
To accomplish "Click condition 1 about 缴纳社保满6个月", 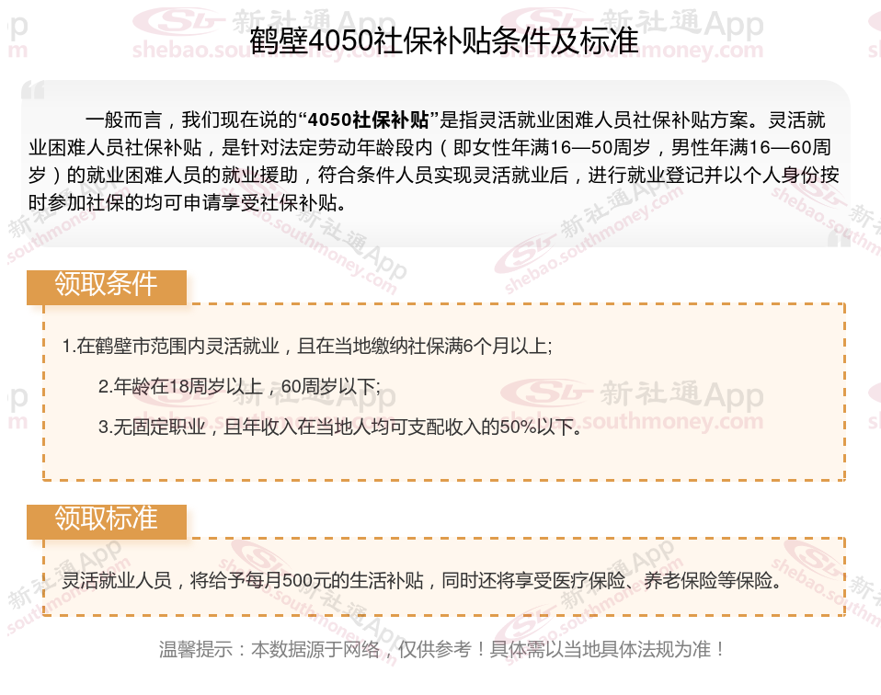I will pyautogui.click(x=307, y=346).
